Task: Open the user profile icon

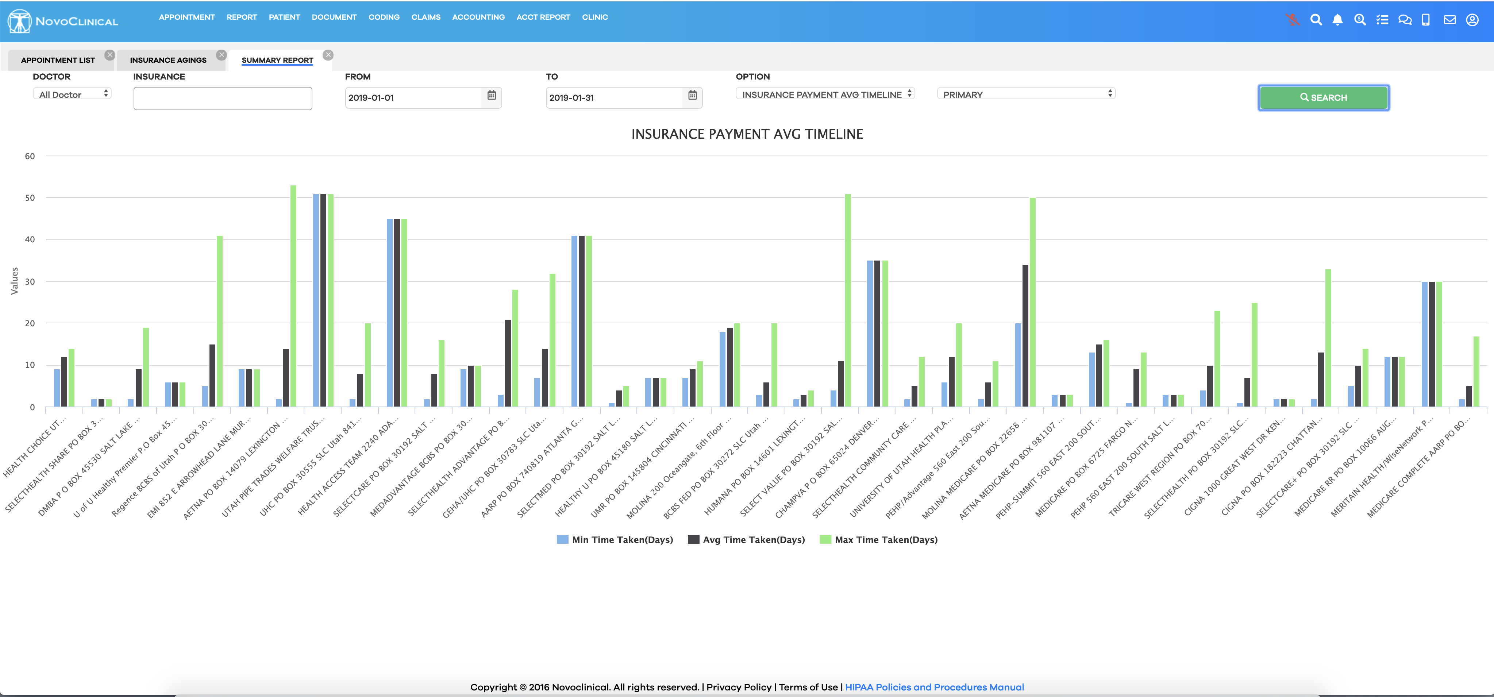Action: (1472, 20)
